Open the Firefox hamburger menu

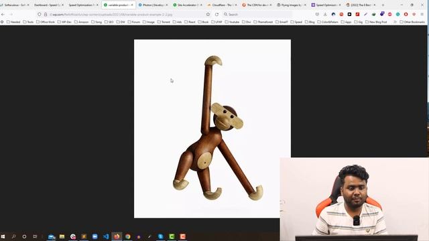point(422,14)
